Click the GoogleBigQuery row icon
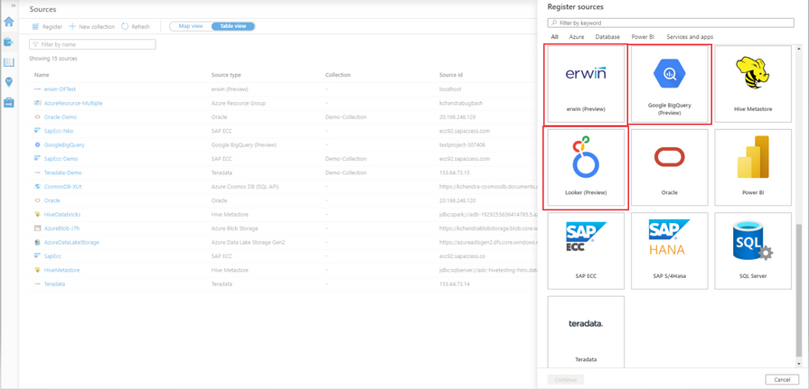Screen dimensions: 809x390 click(37, 144)
